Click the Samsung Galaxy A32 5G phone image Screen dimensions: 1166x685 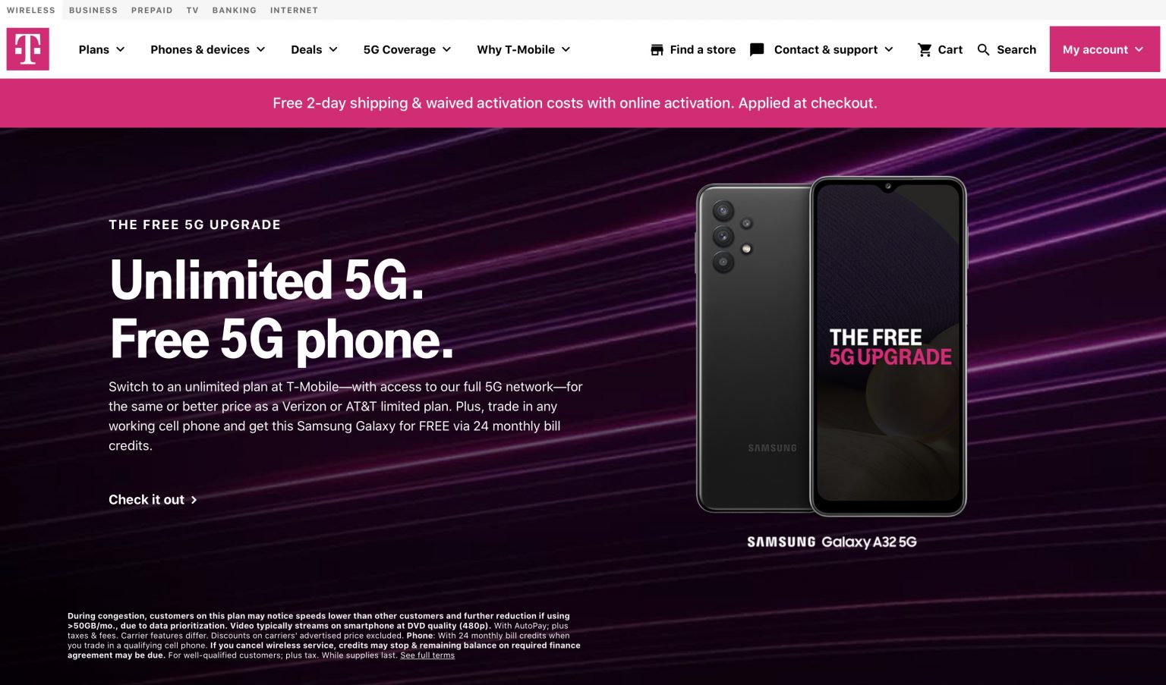click(831, 347)
